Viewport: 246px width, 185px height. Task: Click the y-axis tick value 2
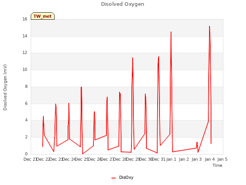(x=26, y=137)
